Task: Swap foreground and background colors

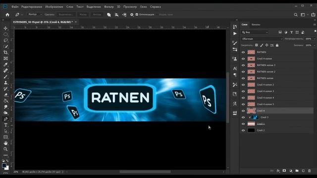Action: pos(7,161)
